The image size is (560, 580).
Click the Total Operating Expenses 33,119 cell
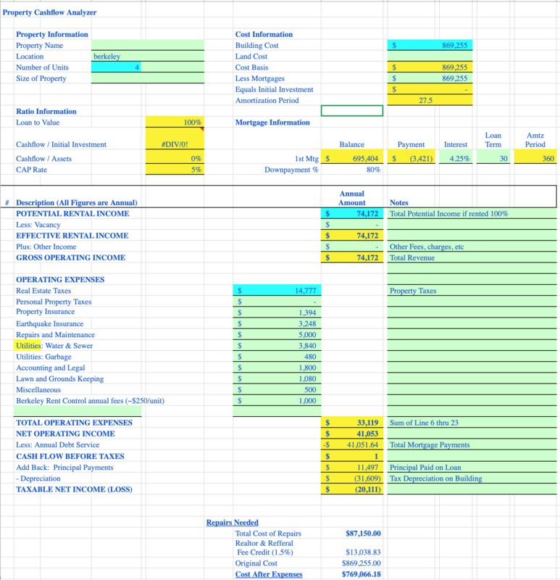point(352,423)
